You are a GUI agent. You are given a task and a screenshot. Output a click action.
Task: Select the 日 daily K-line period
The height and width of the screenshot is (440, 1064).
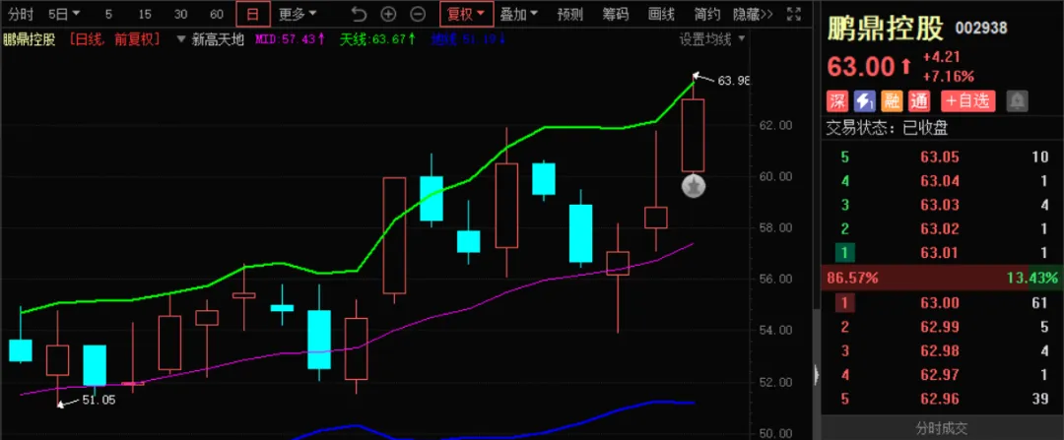pyautogui.click(x=253, y=14)
